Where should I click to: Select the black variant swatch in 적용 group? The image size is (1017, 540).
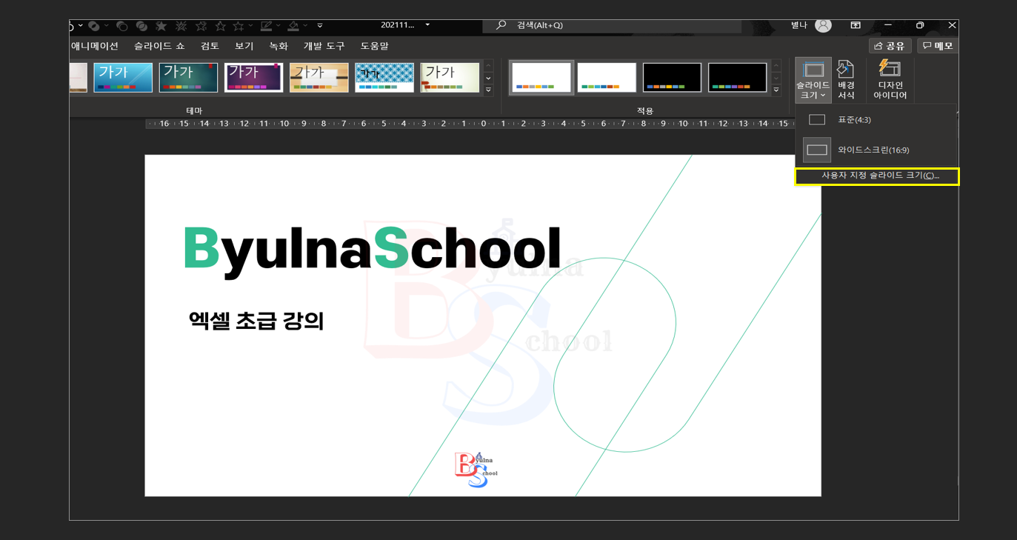click(671, 77)
